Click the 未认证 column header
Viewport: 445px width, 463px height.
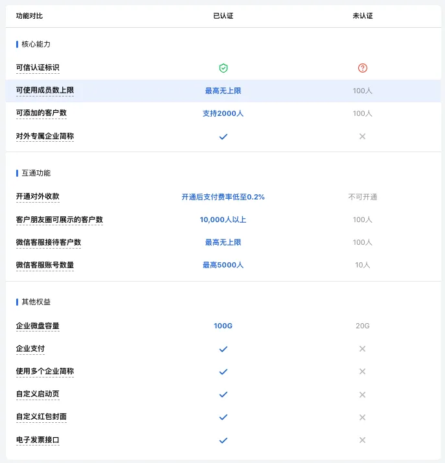[362, 16]
